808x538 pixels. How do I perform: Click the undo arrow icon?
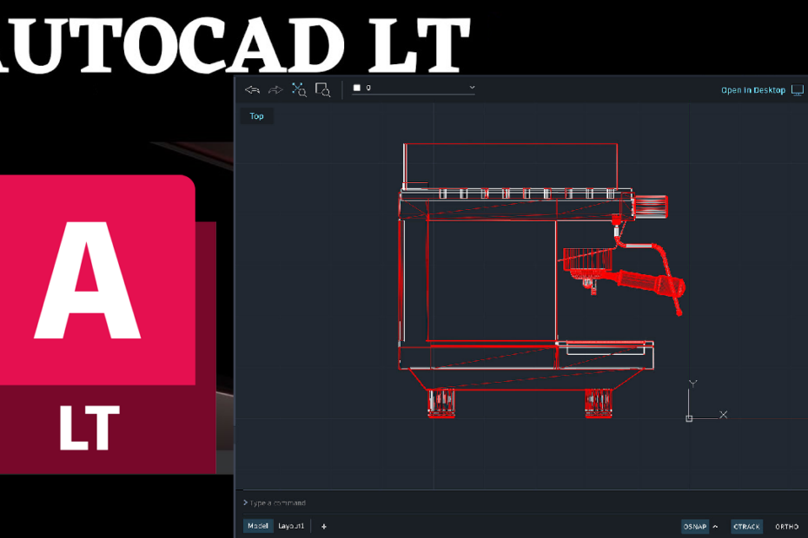252,90
